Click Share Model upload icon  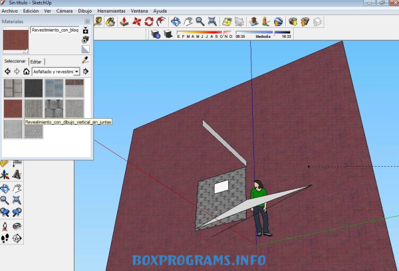click(305, 22)
